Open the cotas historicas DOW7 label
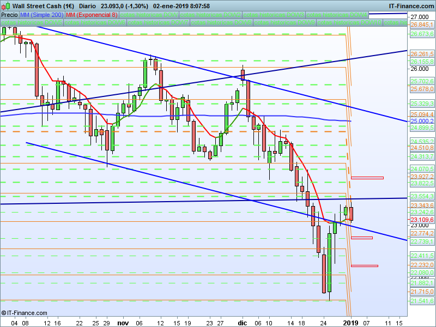The image size is (436, 327). [158, 22]
